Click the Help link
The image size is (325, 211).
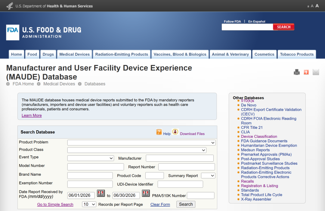pyautogui.click(x=167, y=134)
